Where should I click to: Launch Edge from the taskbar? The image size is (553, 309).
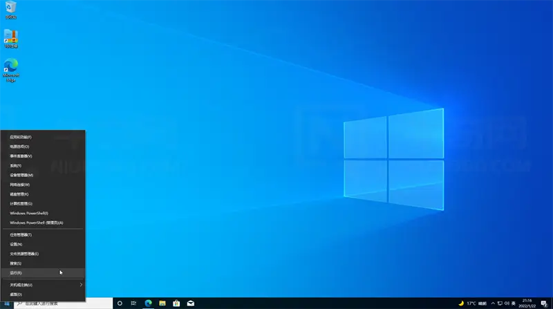(148, 303)
